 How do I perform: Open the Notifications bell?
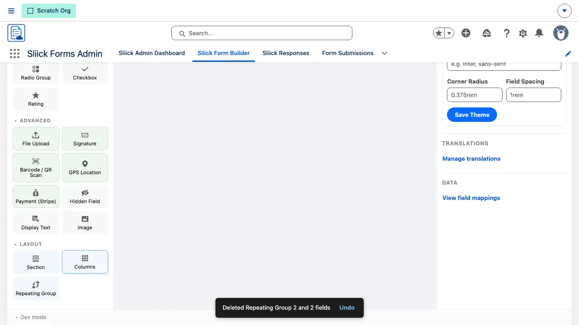(x=539, y=33)
